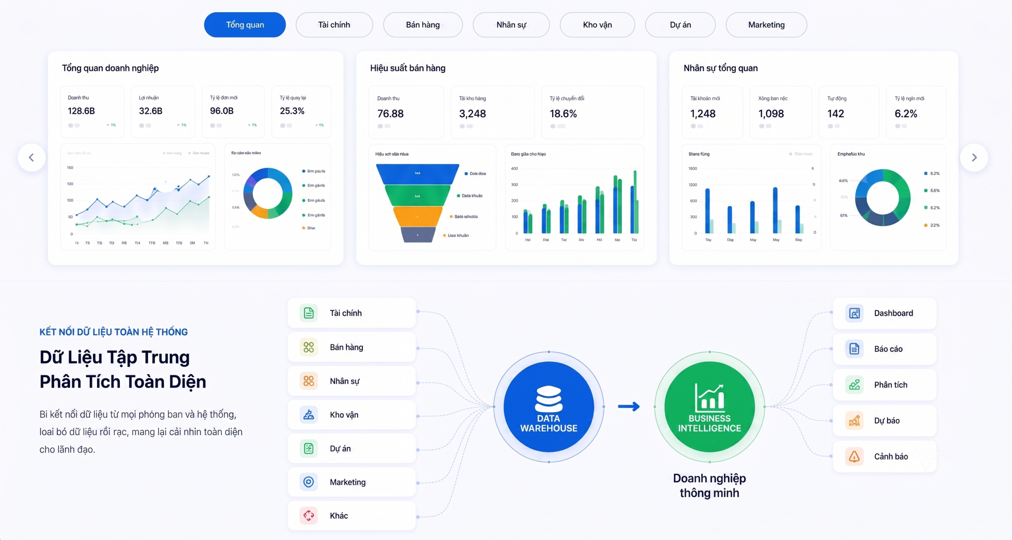This screenshot has height=540, width=1012.
Task: Click the Doanh thu 128.6B stat card
Action: (92, 112)
